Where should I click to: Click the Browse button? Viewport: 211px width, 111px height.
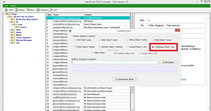point(168,62)
